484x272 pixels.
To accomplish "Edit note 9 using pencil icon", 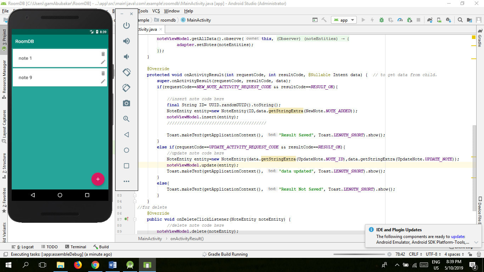I will click(103, 81).
